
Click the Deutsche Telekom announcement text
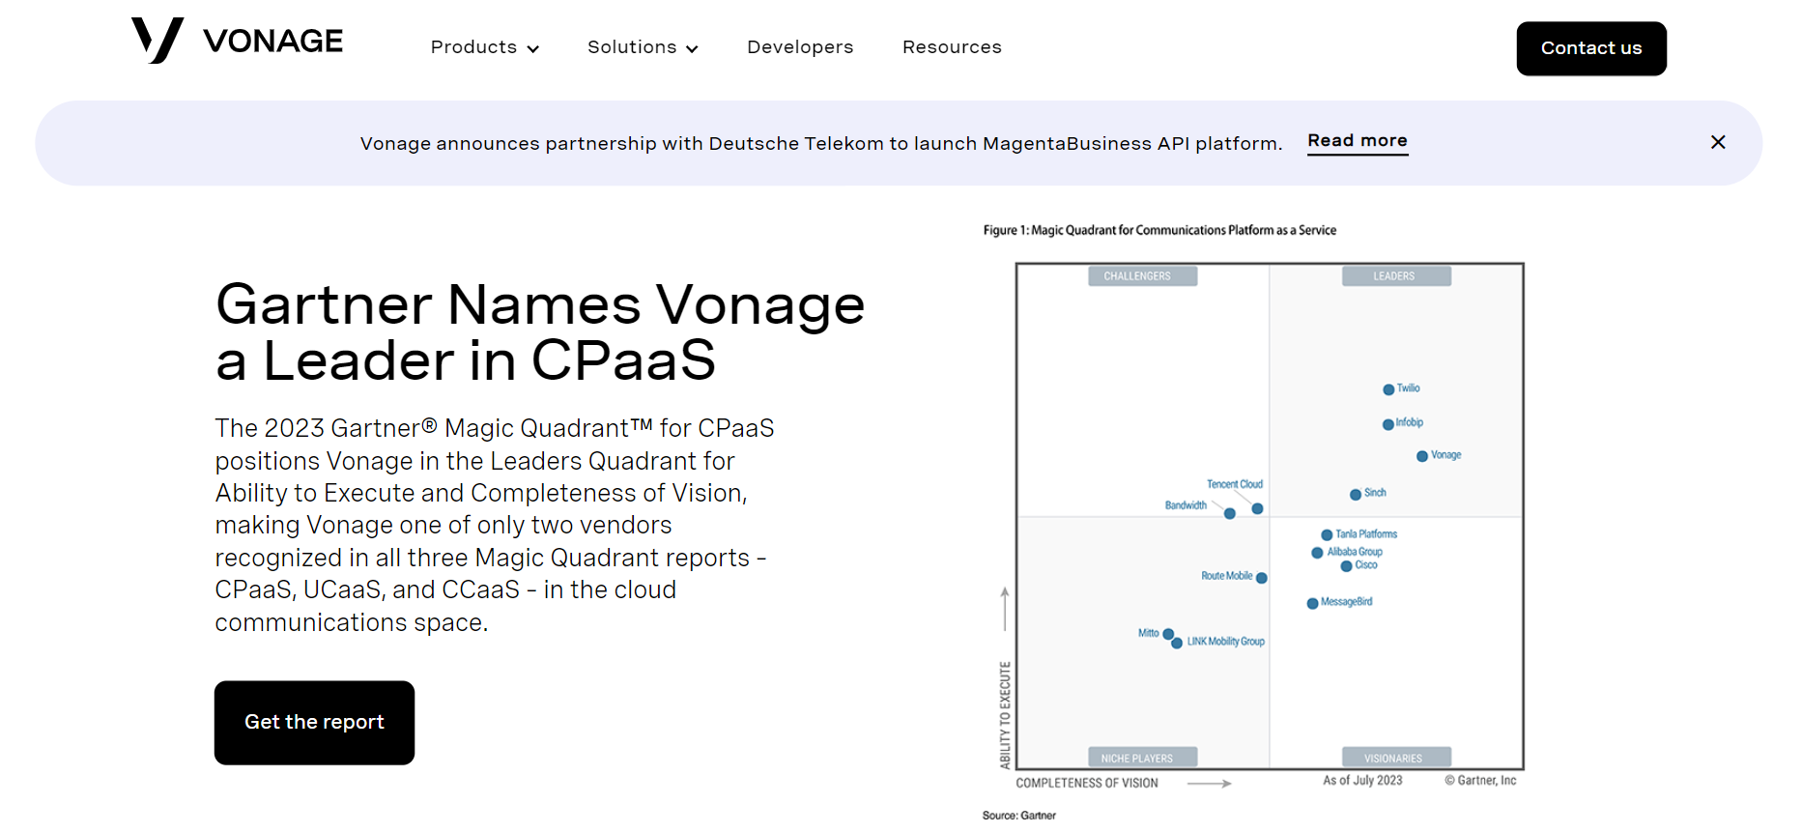pyautogui.click(x=821, y=144)
